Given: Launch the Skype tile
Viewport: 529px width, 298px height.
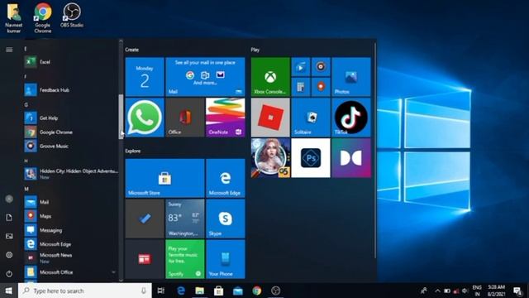Looking at the screenshot, I should tap(226, 219).
